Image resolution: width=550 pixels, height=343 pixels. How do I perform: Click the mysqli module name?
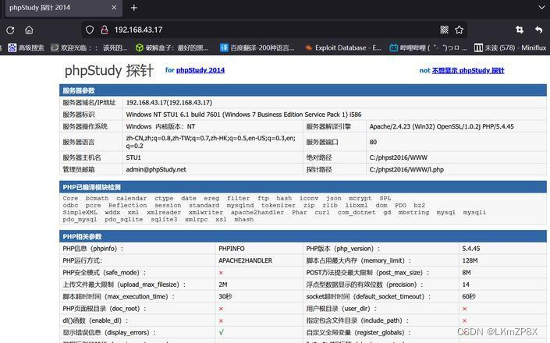point(474,212)
